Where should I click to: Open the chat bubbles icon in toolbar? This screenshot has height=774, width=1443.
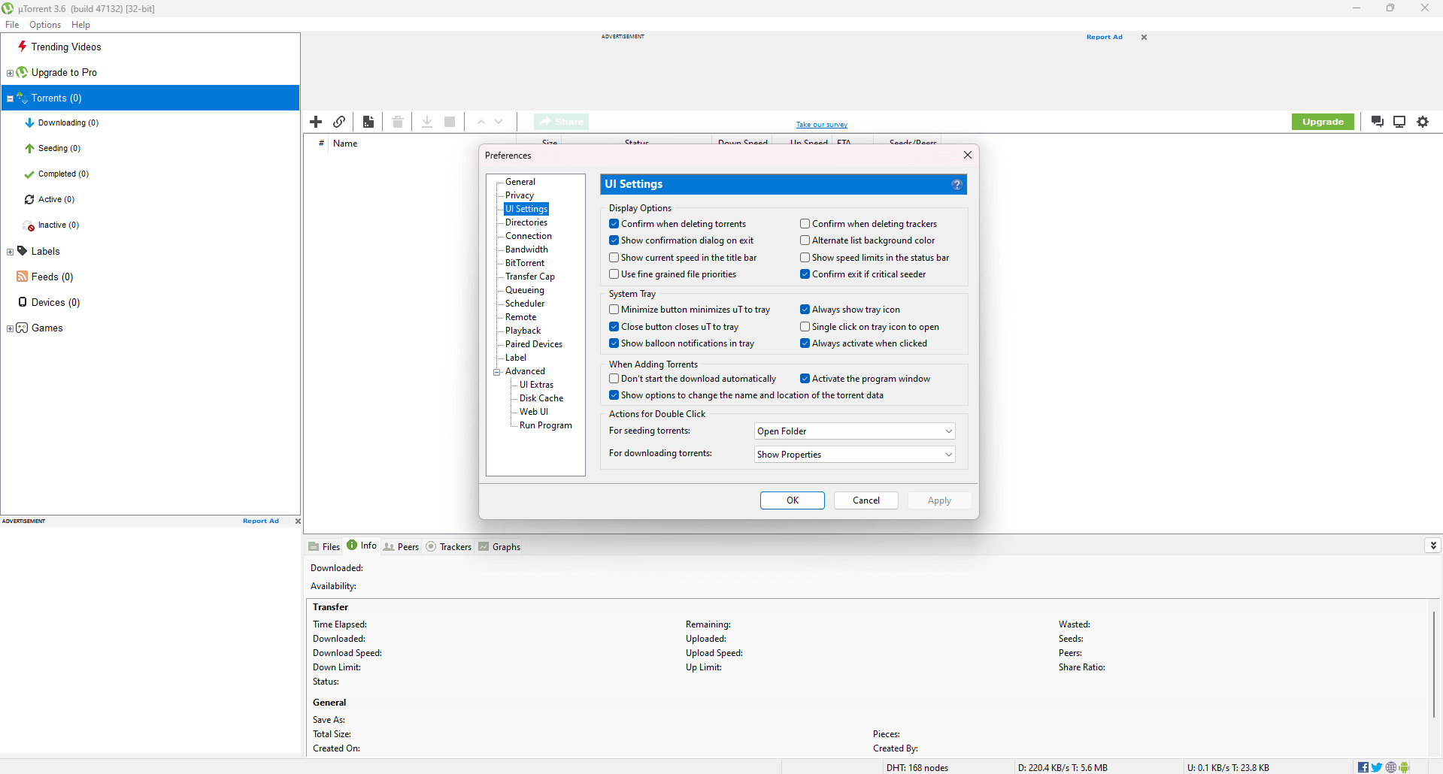pyautogui.click(x=1378, y=122)
